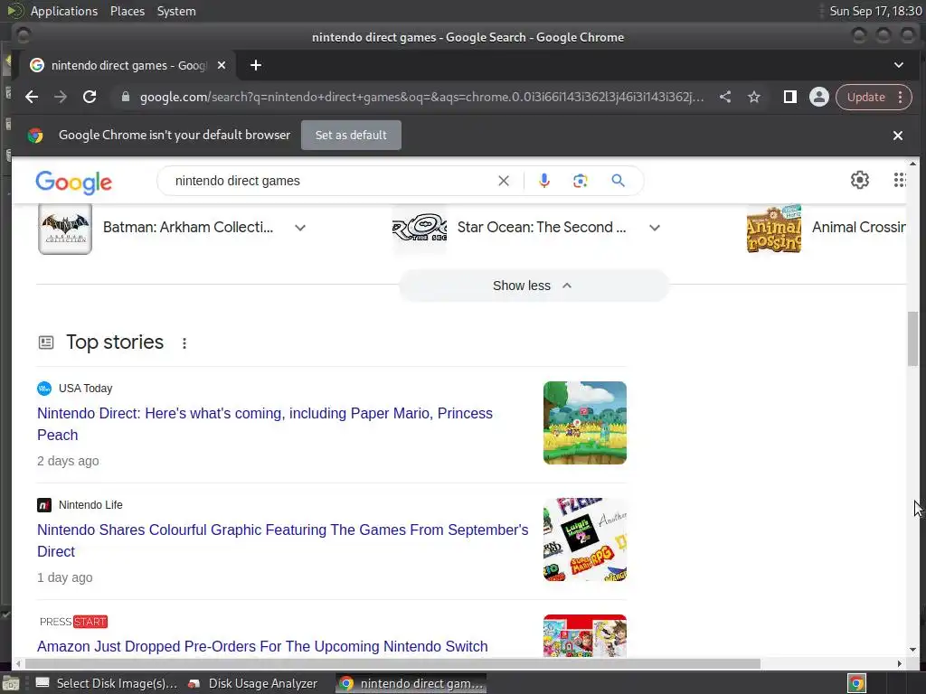Expand Batman: Arkham Collection entry

[300, 228]
